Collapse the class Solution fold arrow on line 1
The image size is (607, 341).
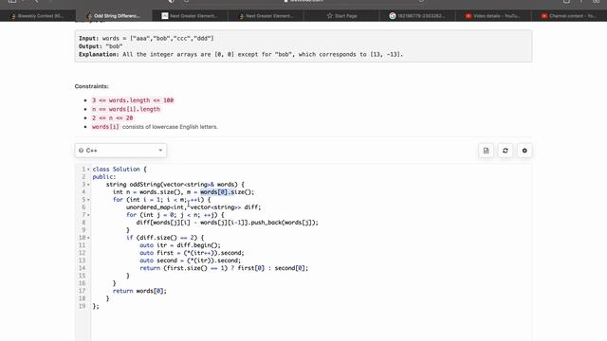coord(88,170)
